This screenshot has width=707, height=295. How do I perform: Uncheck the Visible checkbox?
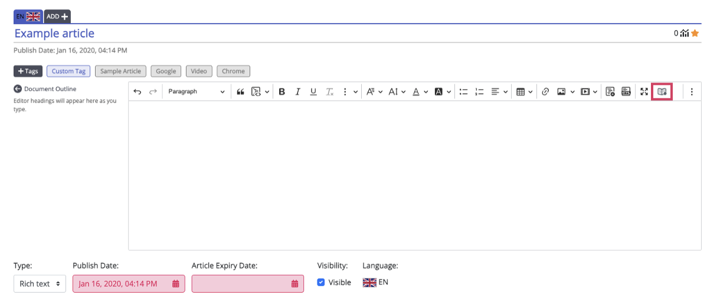click(x=321, y=283)
